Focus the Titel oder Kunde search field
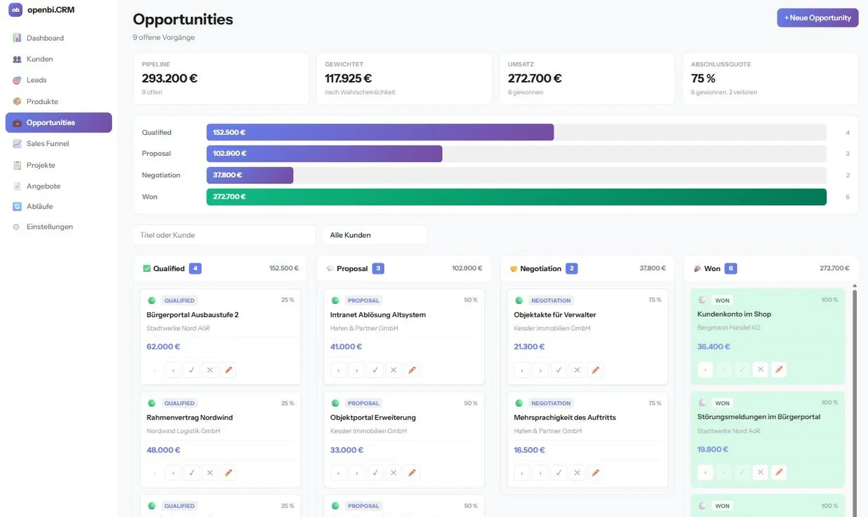 (x=224, y=235)
